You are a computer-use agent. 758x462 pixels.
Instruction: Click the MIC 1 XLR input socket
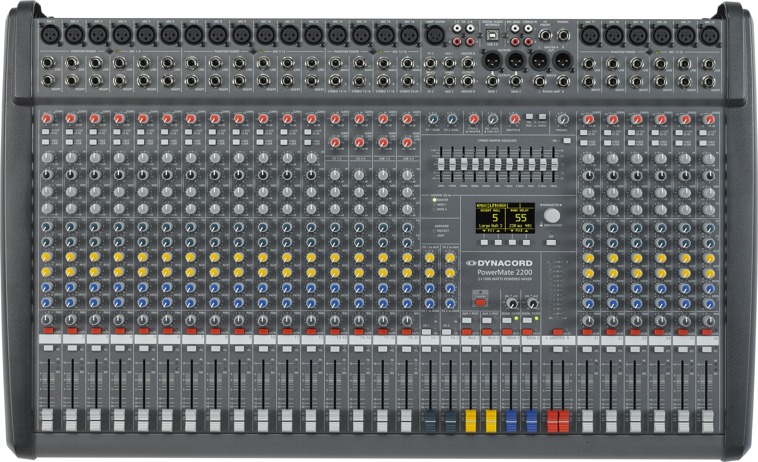[x=50, y=35]
